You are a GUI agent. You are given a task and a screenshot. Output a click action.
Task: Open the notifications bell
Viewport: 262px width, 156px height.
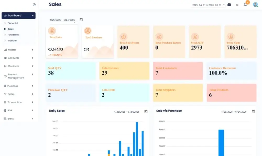(x=245, y=4)
